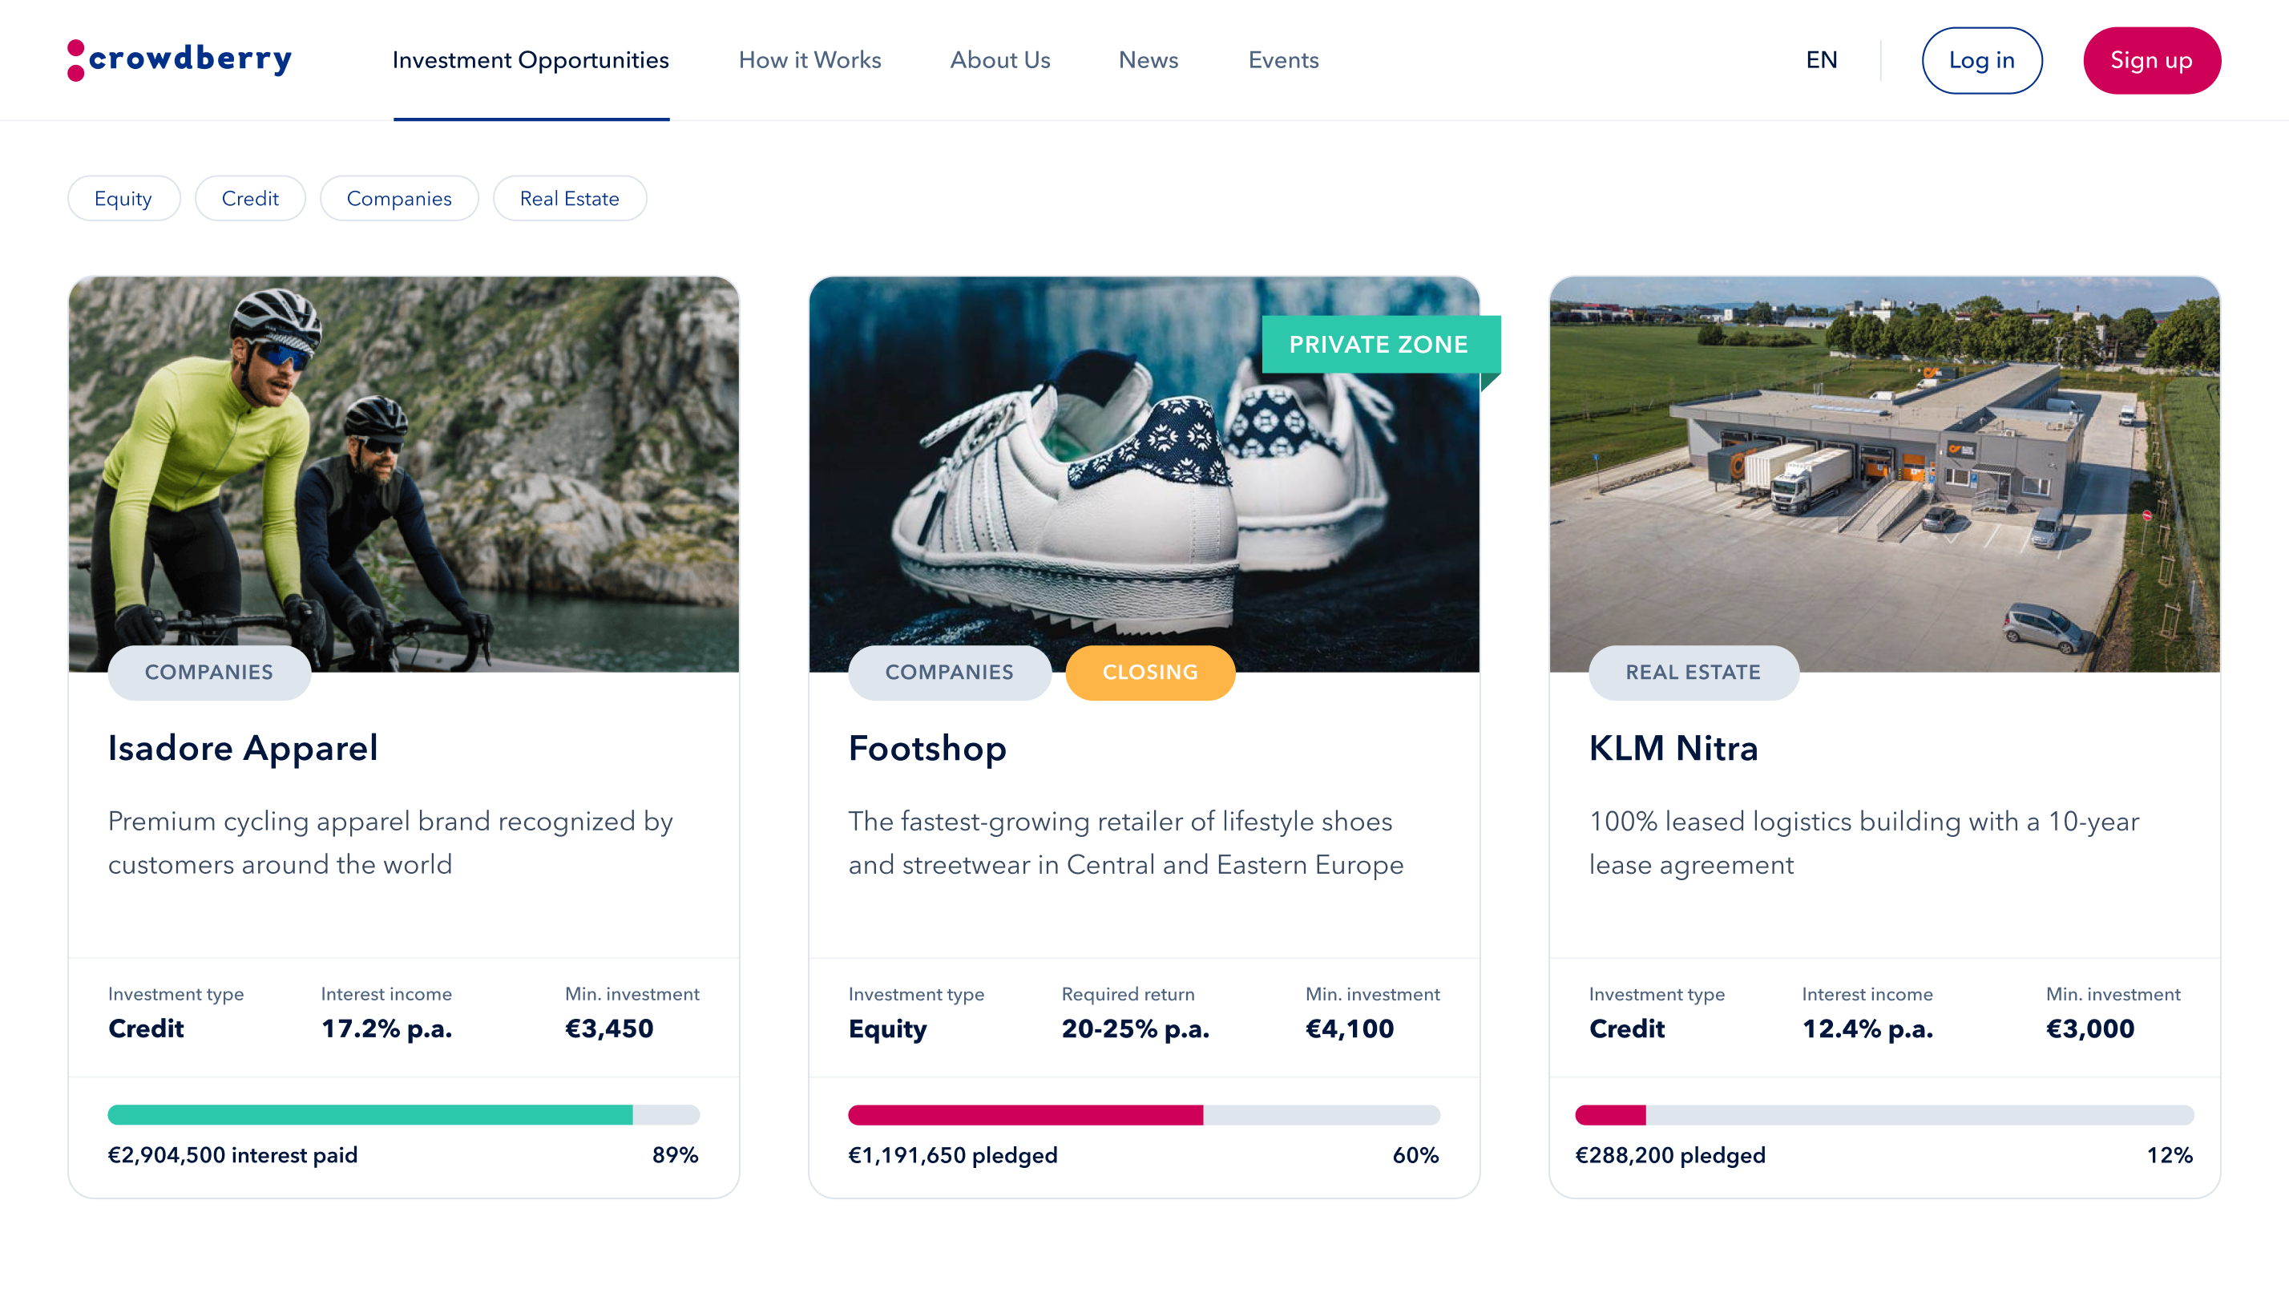Click the €4,100 min. investment value
This screenshot has width=2289, height=1289.
pyautogui.click(x=1350, y=1028)
